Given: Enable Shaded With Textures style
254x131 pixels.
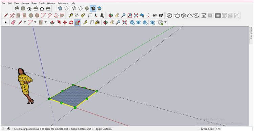Looking at the screenshot, I should point(93,8).
